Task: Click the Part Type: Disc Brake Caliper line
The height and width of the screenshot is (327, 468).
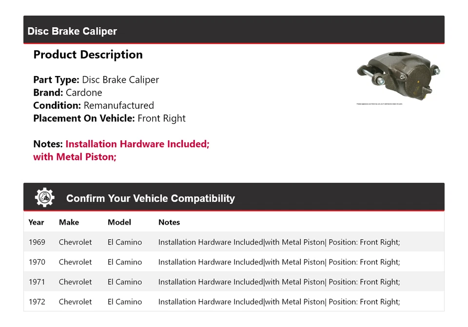Action: tap(96, 79)
